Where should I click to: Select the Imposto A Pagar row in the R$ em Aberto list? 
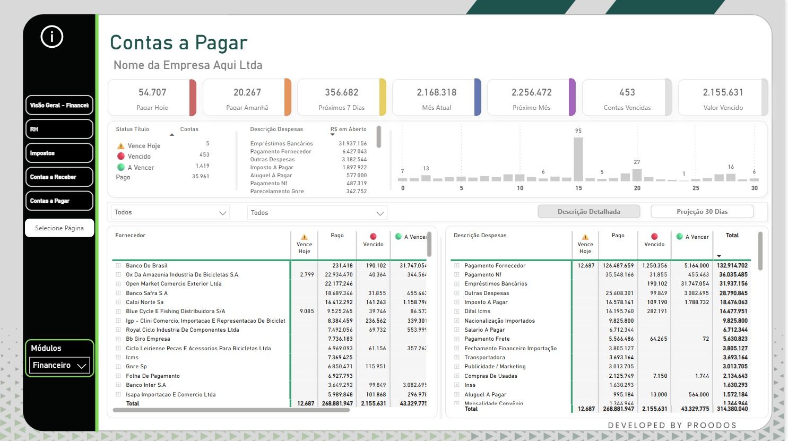[308, 167]
